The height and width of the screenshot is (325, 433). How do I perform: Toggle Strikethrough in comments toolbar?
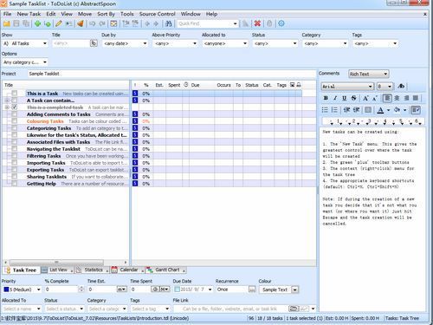coord(353,98)
